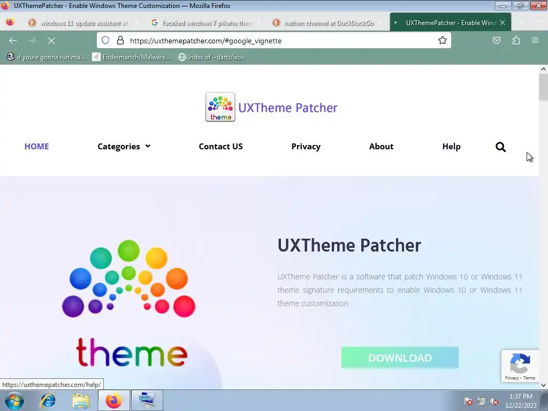548x411 pixels.
Task: Click the 'UXTheme Patcher' hero heading
Action: (x=349, y=245)
